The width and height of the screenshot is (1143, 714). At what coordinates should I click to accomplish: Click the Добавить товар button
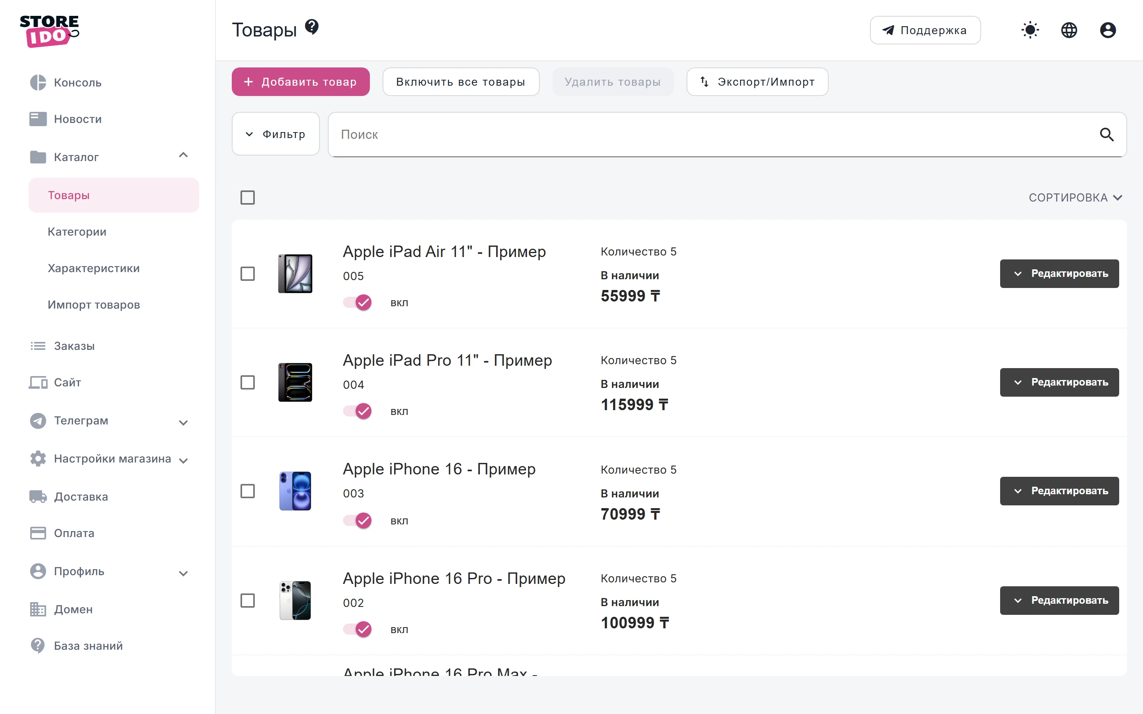(x=300, y=82)
